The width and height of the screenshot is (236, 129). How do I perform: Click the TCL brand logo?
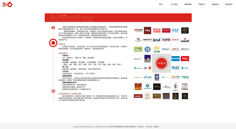point(185,59)
